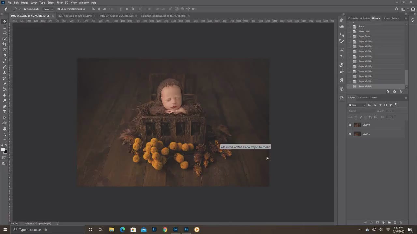Select the Crop tool

(x=4, y=43)
